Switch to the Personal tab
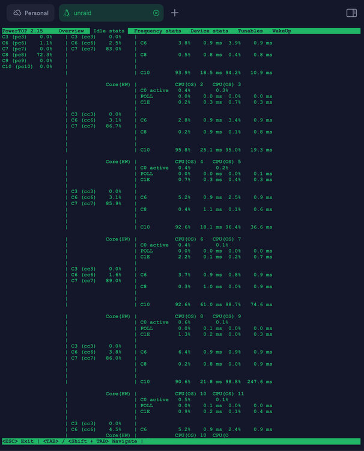The width and height of the screenshot is (364, 451). 31,13
